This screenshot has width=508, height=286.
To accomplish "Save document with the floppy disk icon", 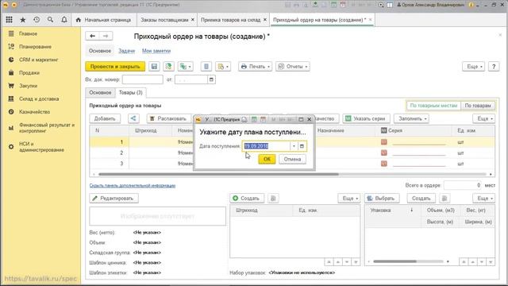I will pyautogui.click(x=154, y=67).
